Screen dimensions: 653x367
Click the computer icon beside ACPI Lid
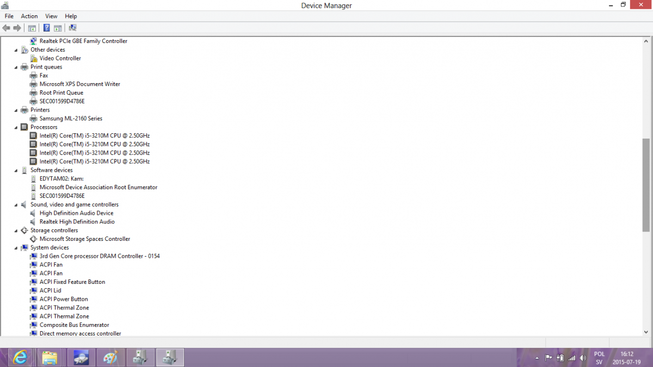coord(34,291)
